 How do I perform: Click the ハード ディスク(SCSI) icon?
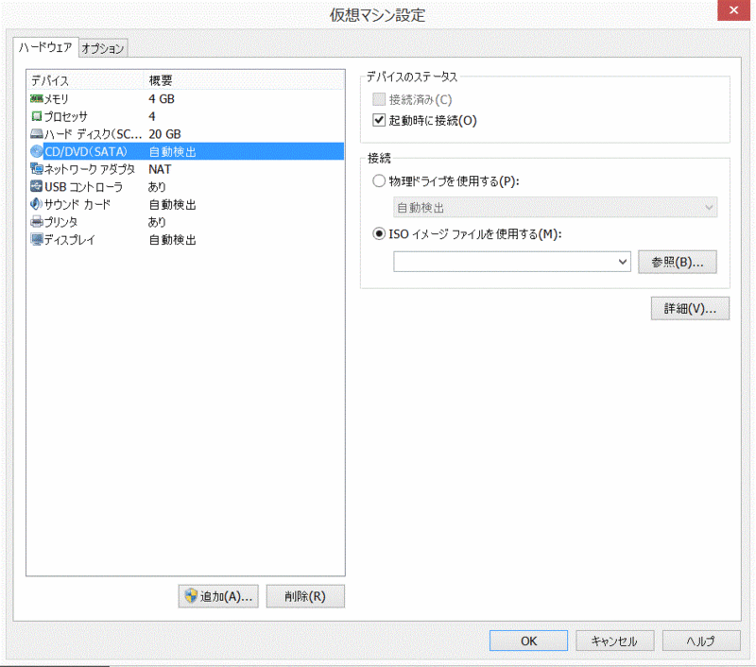34,133
